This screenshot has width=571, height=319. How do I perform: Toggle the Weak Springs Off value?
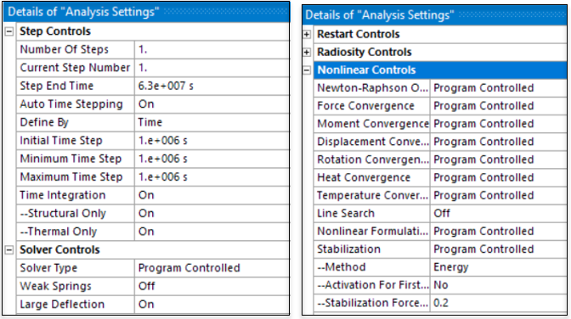(x=212, y=286)
